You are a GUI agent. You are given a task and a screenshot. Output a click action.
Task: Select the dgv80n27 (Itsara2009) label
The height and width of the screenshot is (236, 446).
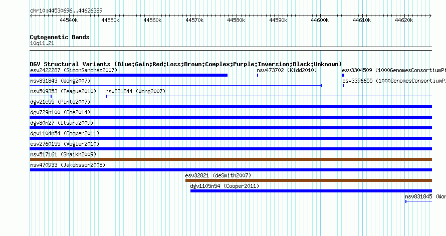62,123
